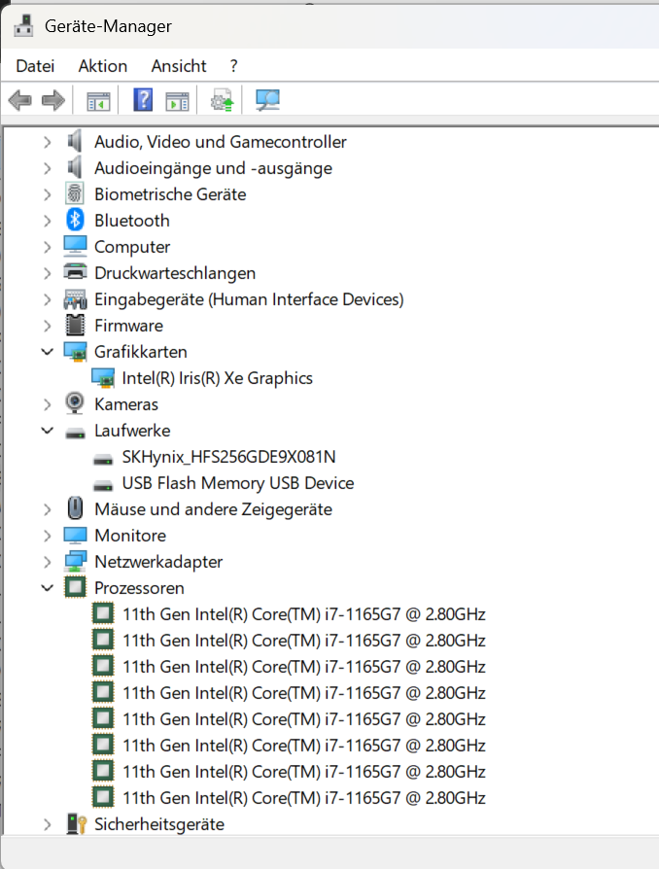Click the SKHynix drive's disk icon
The height and width of the screenshot is (869, 659).
coord(103,460)
